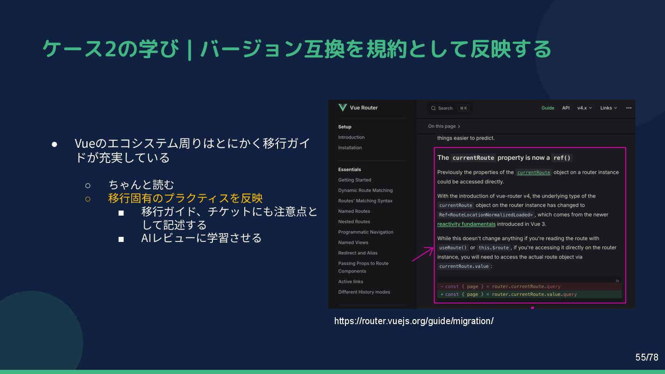Click the ⌘K shortcut badge
The height and width of the screenshot is (374, 665).
(463, 108)
